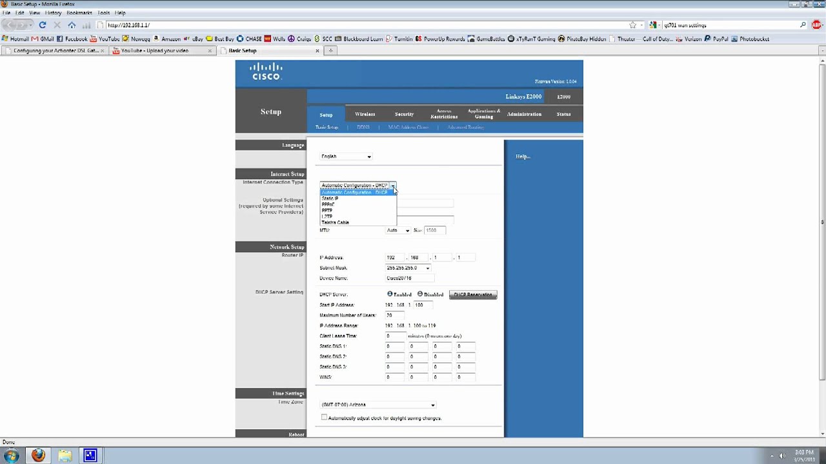Viewport: 826px width, 464px height.
Task: Click the Home icon in navigation toolbar
Action: click(x=72, y=25)
